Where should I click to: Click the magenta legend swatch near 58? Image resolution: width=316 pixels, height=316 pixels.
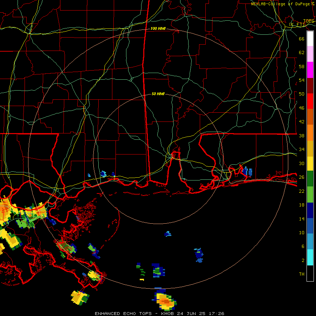[x=310, y=70]
